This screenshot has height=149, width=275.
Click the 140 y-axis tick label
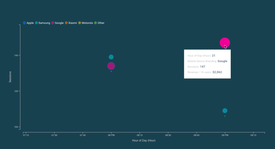[16, 55]
